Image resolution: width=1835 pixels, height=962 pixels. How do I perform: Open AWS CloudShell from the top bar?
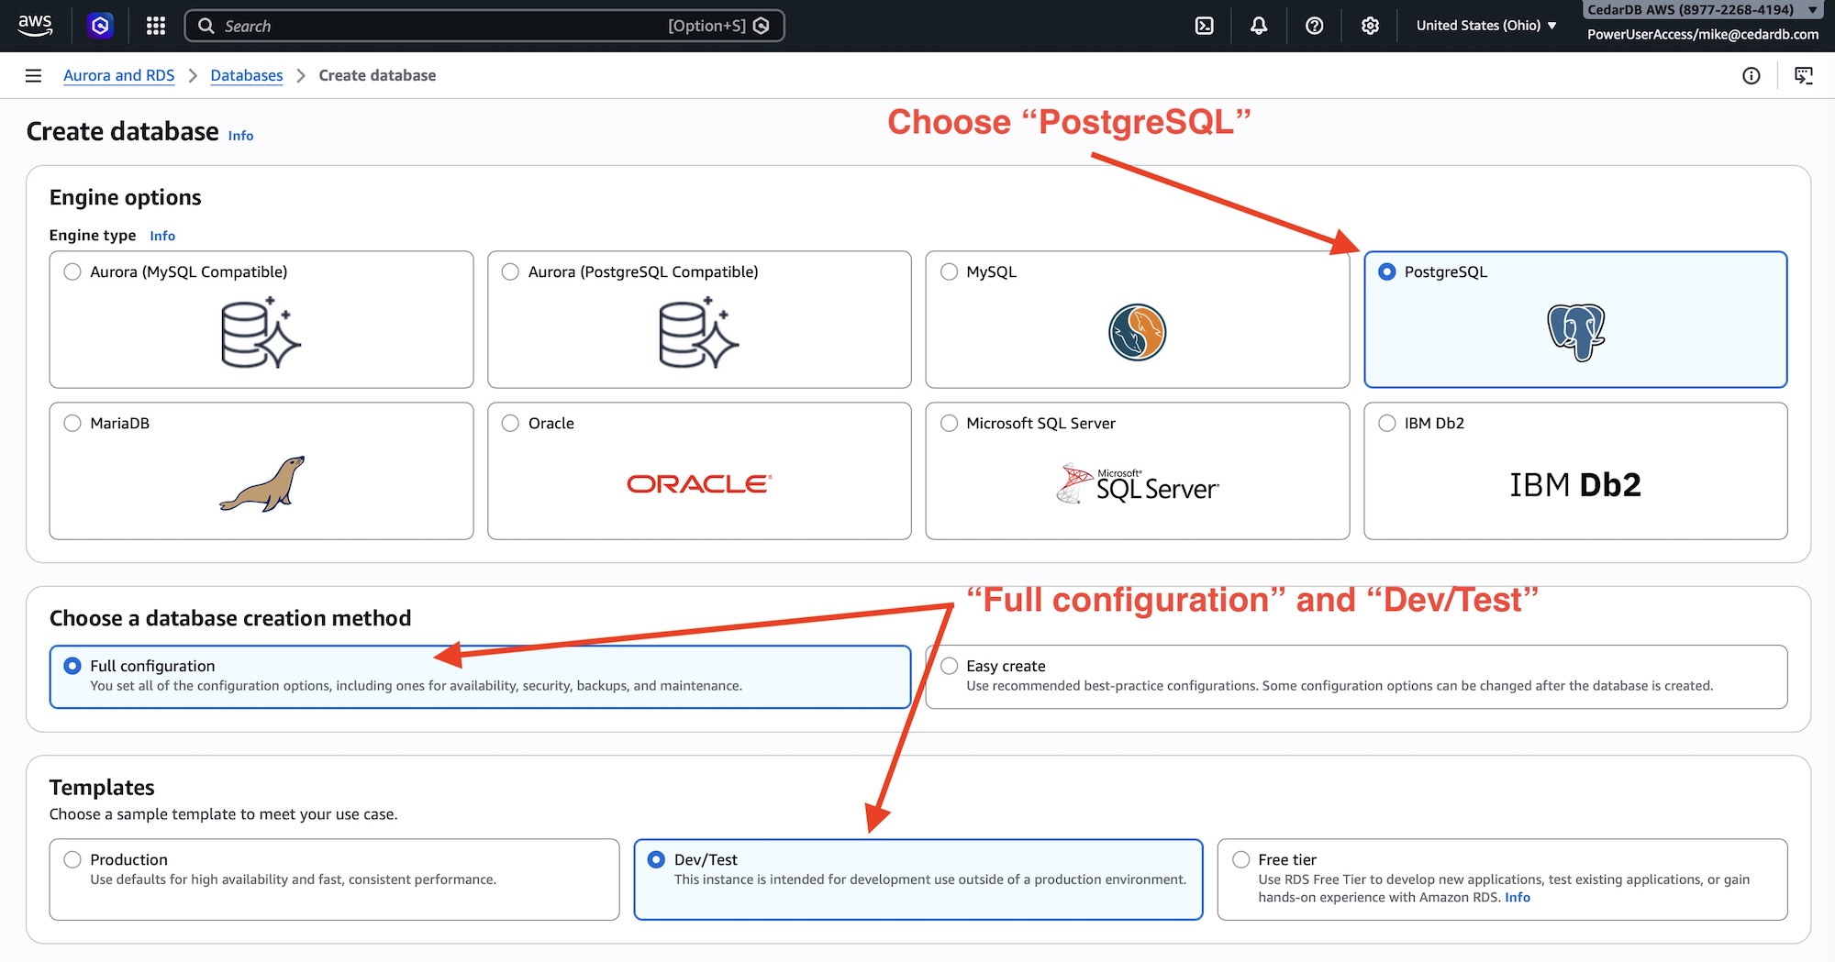[x=1203, y=25]
